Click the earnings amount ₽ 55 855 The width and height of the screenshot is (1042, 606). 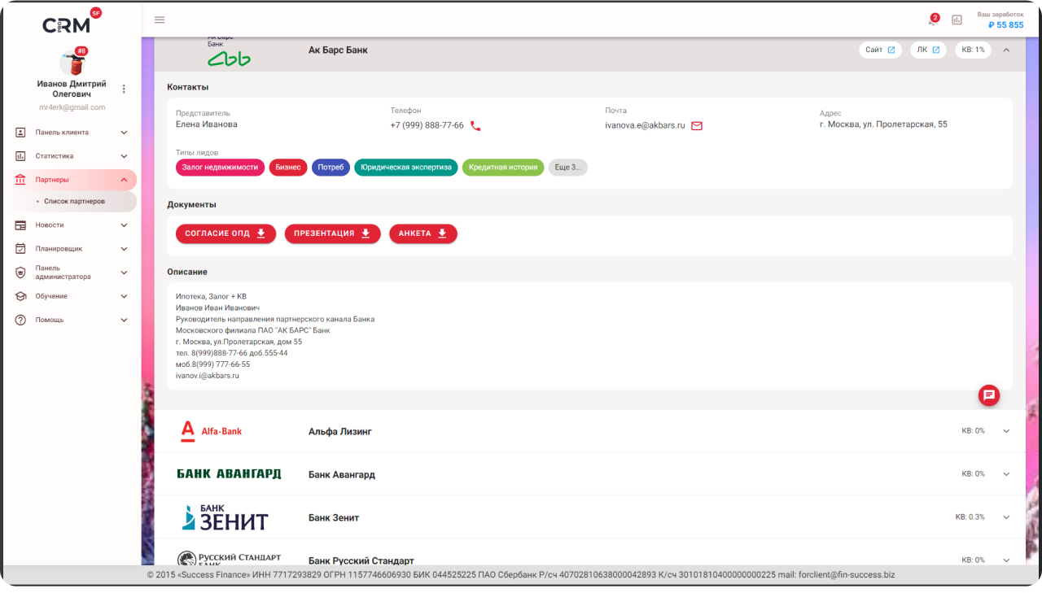tap(1005, 25)
